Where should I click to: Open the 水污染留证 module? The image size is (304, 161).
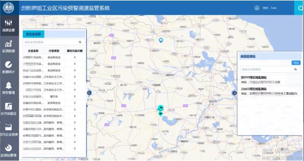9,109
